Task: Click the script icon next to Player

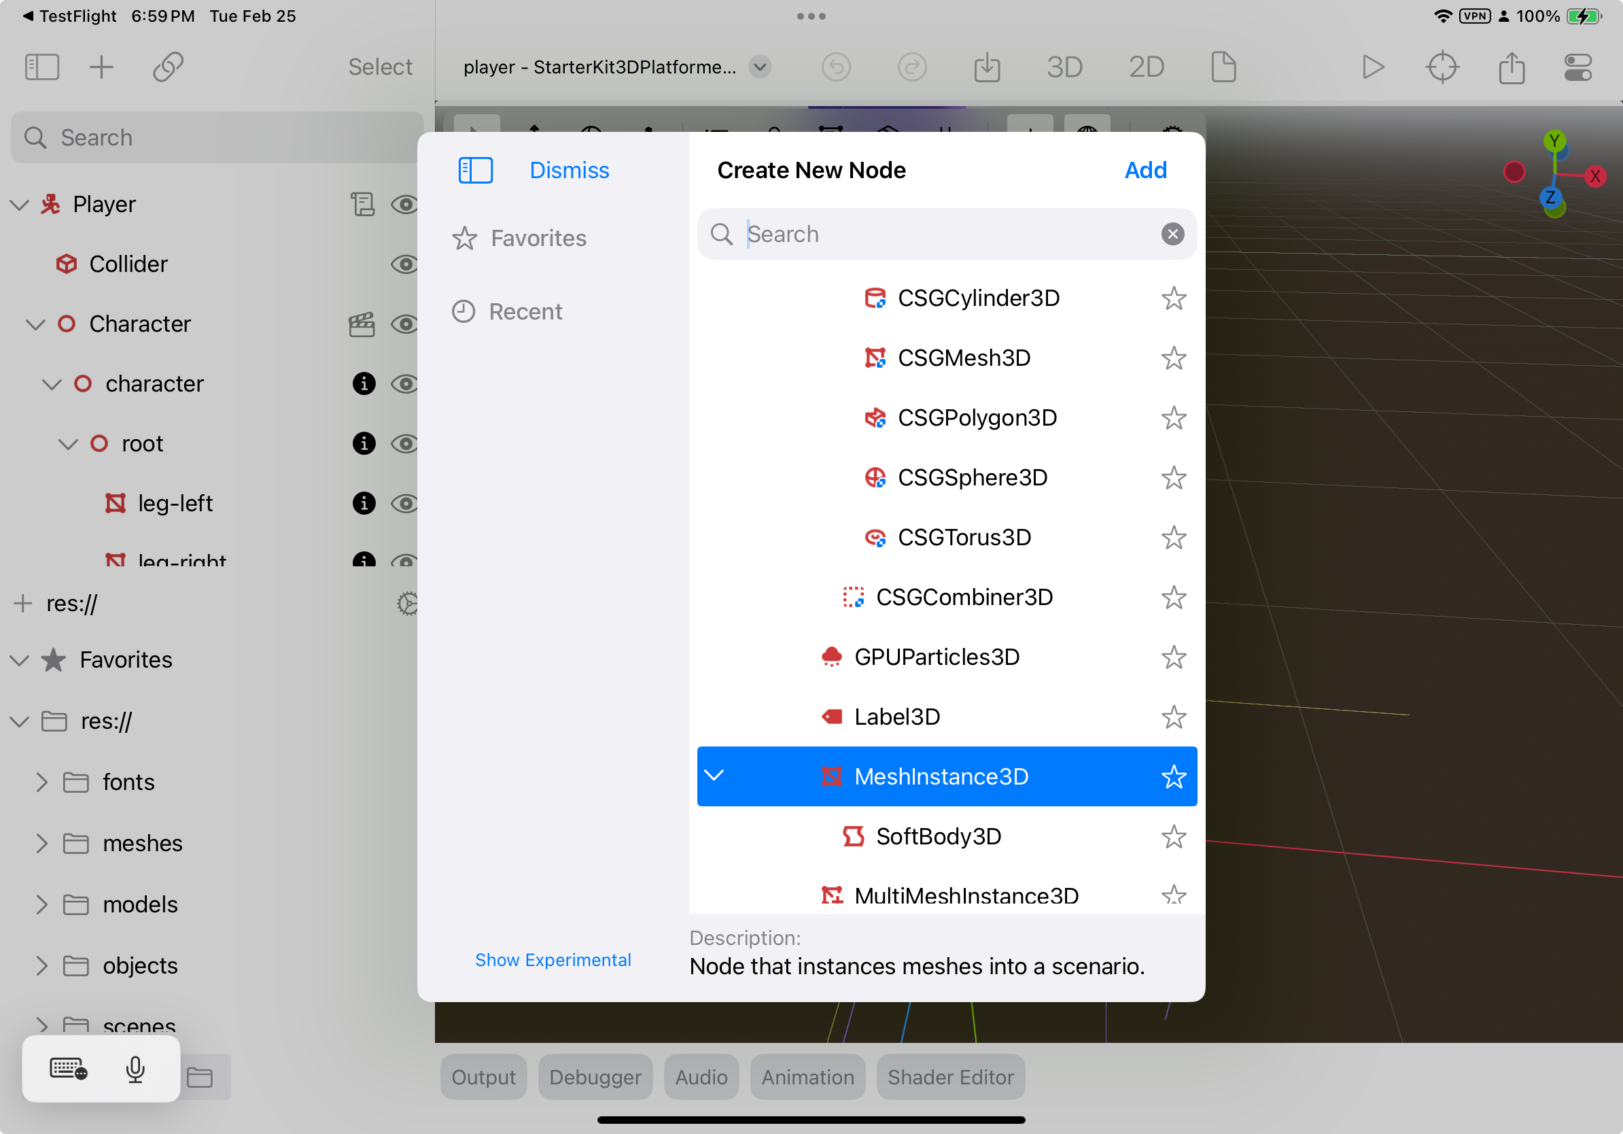Action: (363, 205)
